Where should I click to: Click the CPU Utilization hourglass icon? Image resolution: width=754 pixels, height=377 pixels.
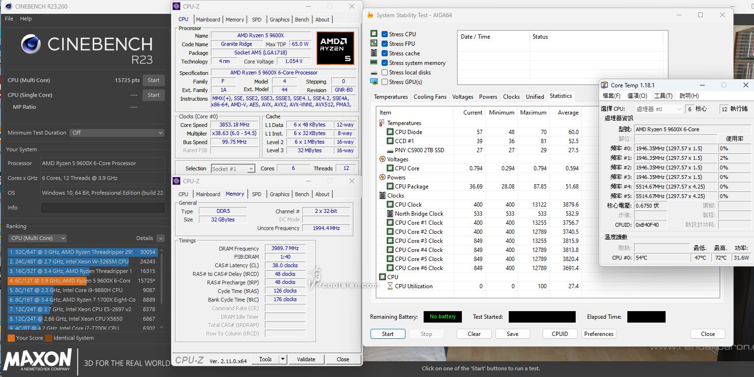click(390, 286)
